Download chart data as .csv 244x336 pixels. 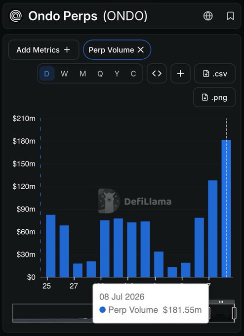pos(215,74)
